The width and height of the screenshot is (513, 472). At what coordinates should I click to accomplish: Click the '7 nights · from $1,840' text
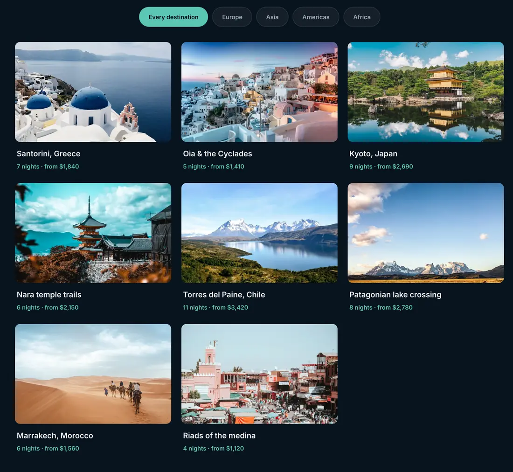48,167
